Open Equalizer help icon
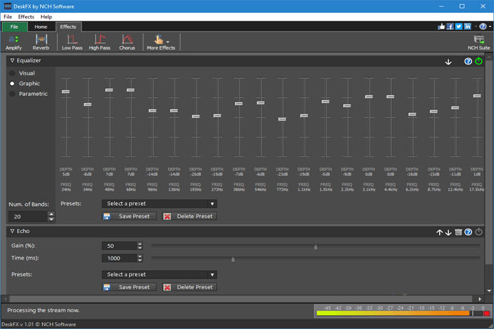 point(468,61)
